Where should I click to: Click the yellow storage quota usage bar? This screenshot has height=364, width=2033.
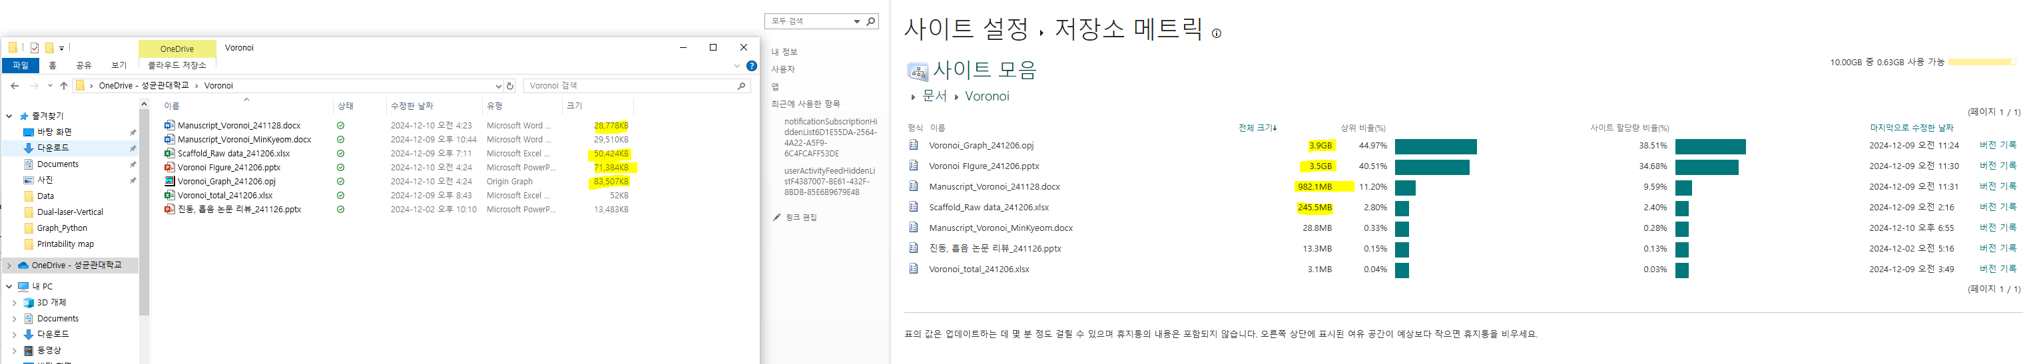pyautogui.click(x=1982, y=61)
